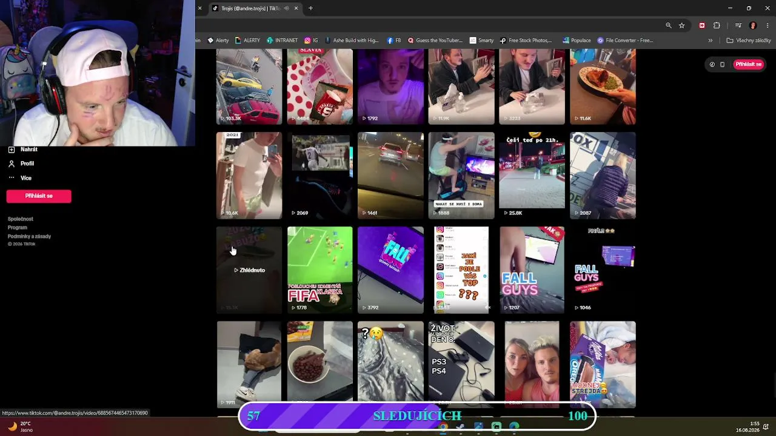Open the 2021 video with 10.6K views
The height and width of the screenshot is (436, 776).
[249, 176]
